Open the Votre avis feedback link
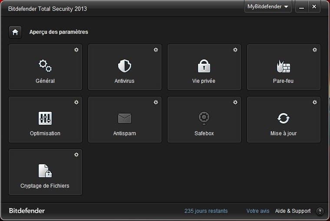330x221 pixels. [x=258, y=211]
